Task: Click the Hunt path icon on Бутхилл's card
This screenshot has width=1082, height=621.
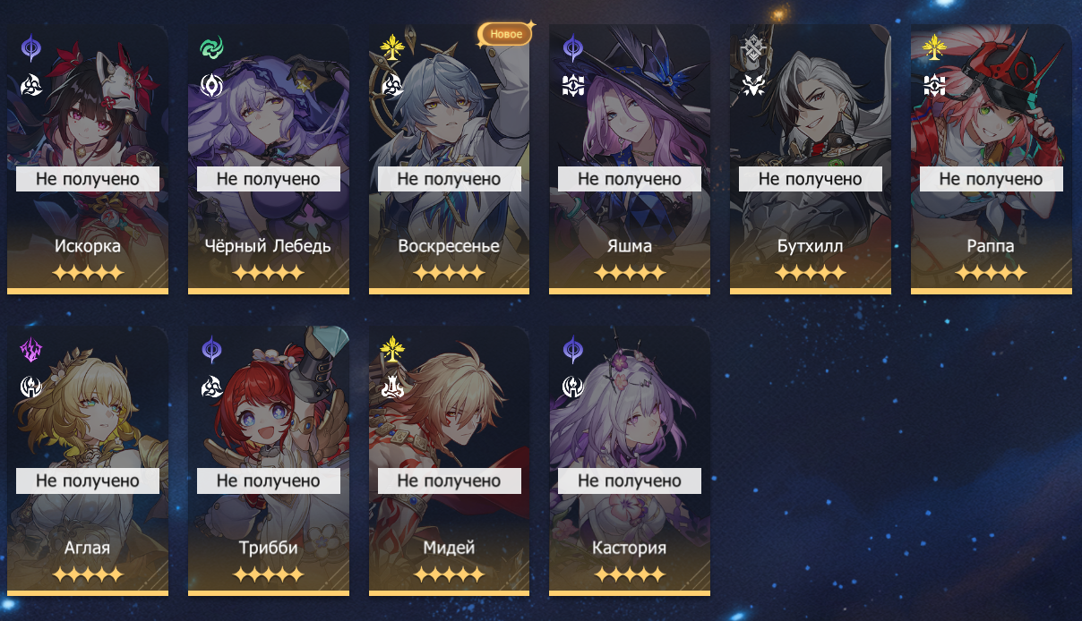Action: tap(754, 86)
